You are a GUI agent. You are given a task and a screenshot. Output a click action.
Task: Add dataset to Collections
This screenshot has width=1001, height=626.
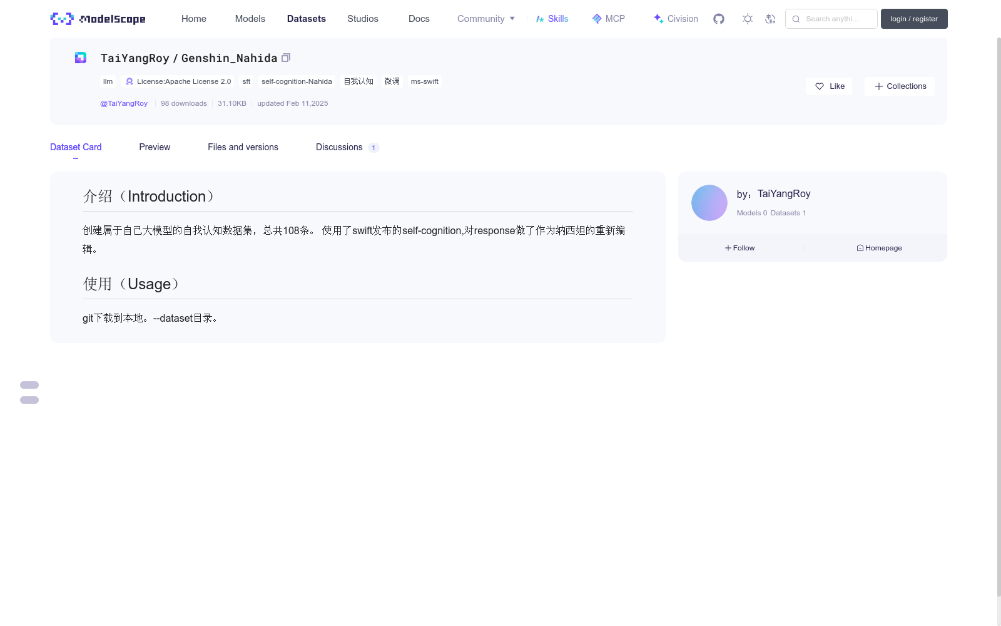coord(900,86)
